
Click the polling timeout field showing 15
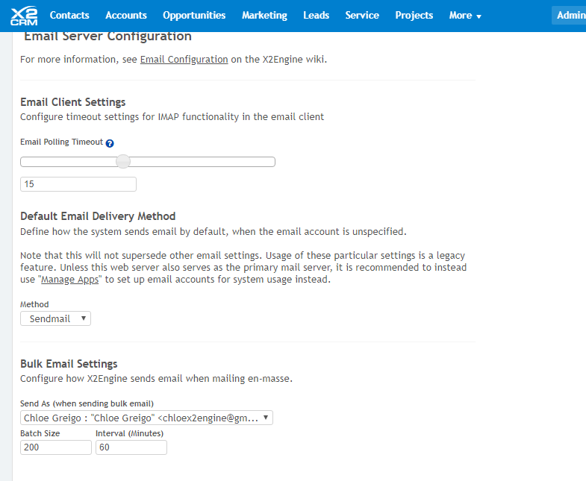78,184
